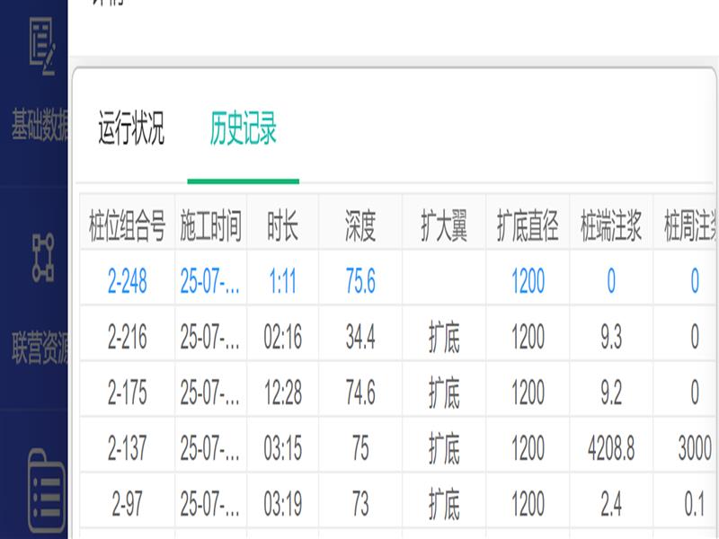The height and width of the screenshot is (539, 719).
Task: Sort by the 施工时间 column header
Action: 210,228
